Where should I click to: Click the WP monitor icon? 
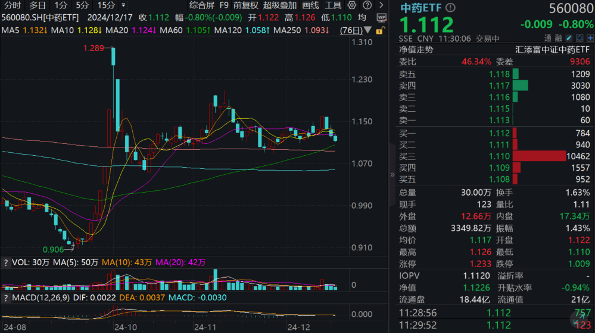point(381,18)
